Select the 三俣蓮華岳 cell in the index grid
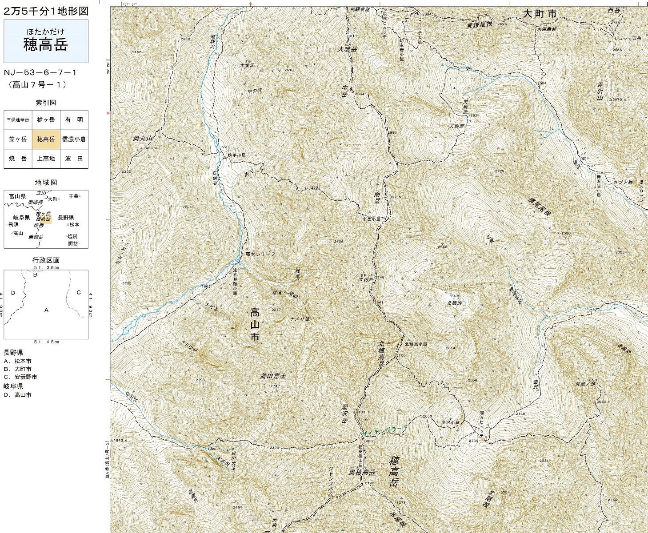Screen dimensions: 648x533 18,119
